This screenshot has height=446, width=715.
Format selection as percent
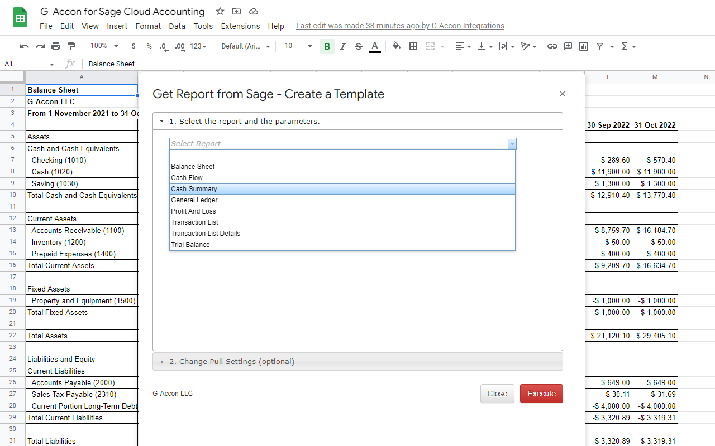[x=149, y=46]
